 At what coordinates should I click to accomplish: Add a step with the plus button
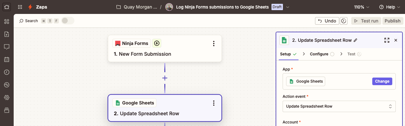pos(165,78)
